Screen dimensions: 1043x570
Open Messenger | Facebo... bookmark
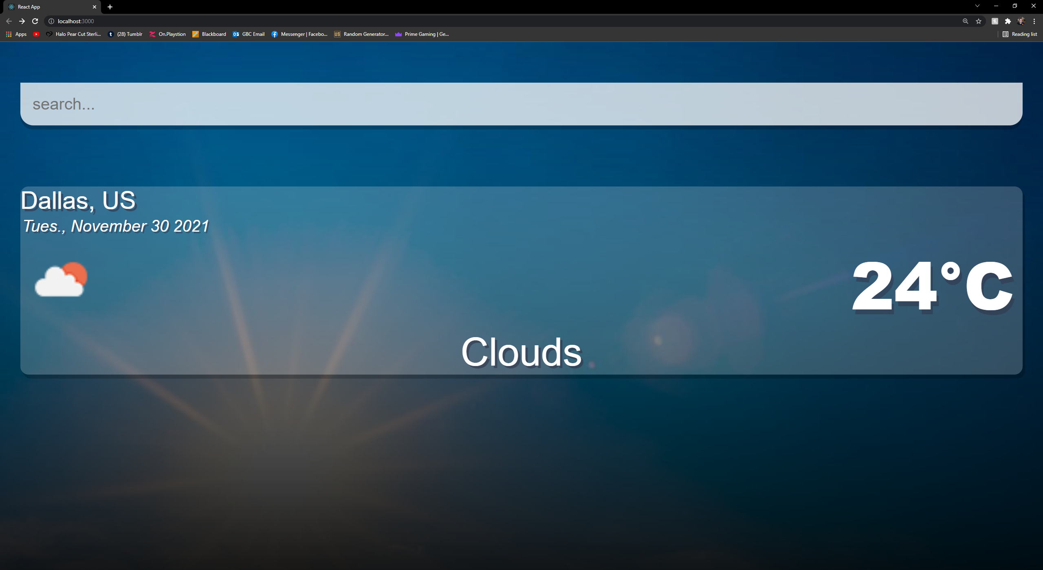(x=299, y=34)
